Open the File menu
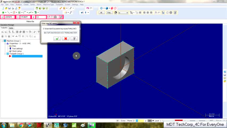The height and width of the screenshot is (128, 227). pyautogui.click(x=2, y=5)
